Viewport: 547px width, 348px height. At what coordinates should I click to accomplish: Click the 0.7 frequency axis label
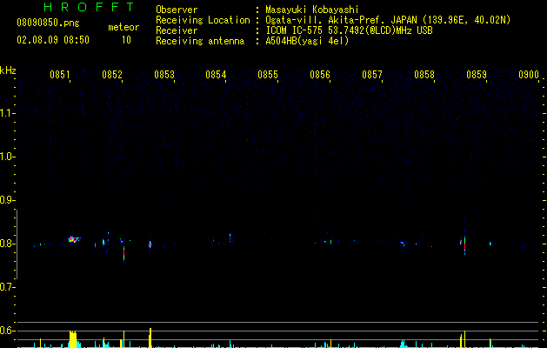click(x=7, y=287)
